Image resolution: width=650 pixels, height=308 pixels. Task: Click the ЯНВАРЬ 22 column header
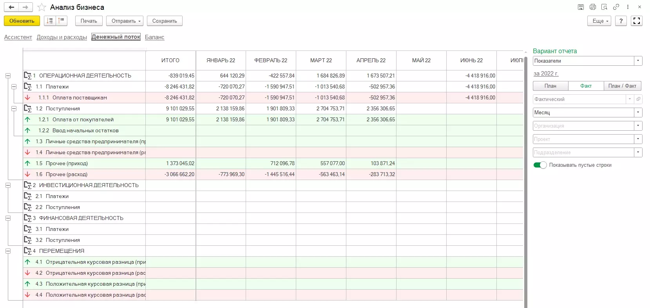221,60
